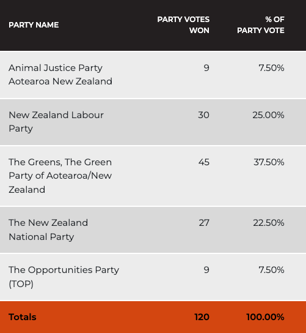Click Opportunities Party votes value 9
Viewport: 306px width, 333px height.
(206, 270)
